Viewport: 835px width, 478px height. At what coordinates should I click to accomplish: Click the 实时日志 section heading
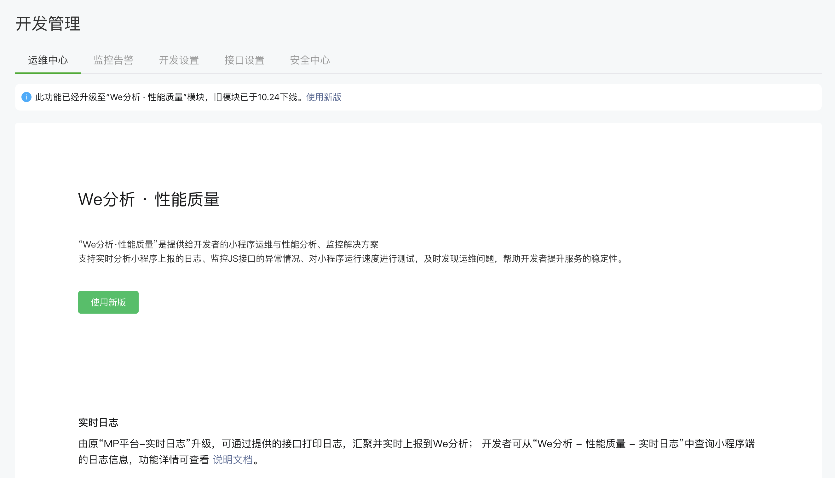pos(98,423)
